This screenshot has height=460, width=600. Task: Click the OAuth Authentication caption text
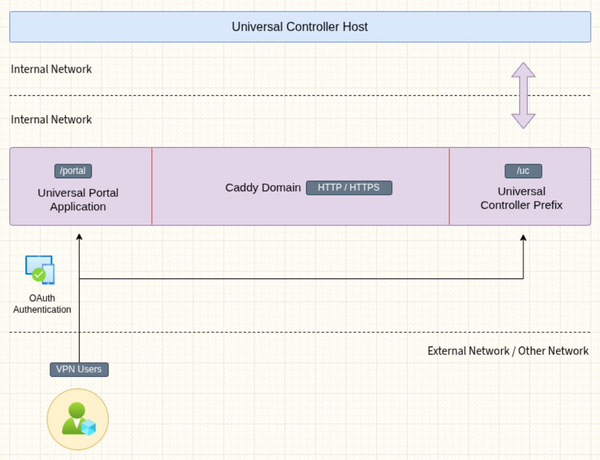point(42,304)
